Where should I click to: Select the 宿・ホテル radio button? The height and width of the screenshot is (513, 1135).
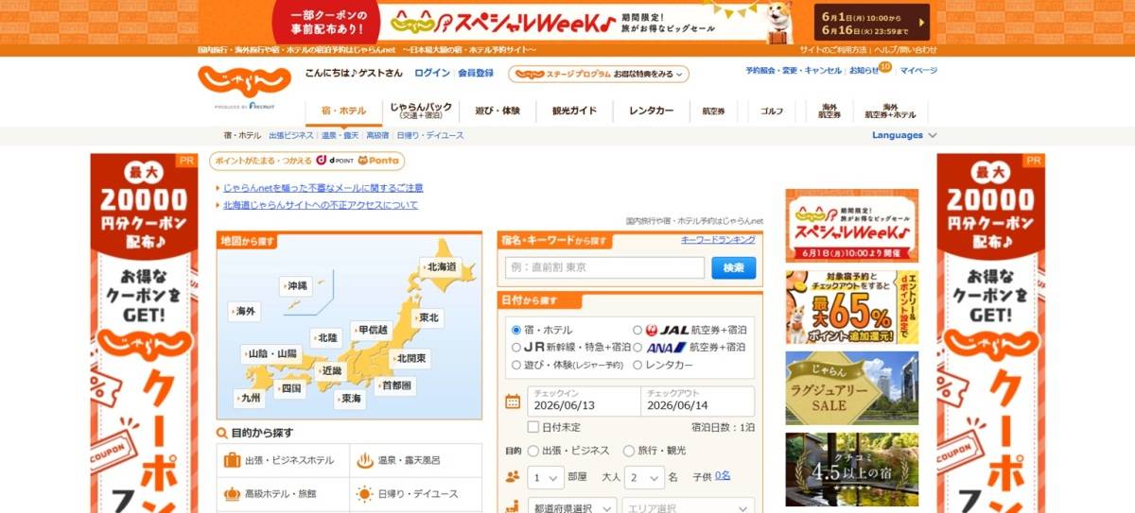(x=515, y=330)
